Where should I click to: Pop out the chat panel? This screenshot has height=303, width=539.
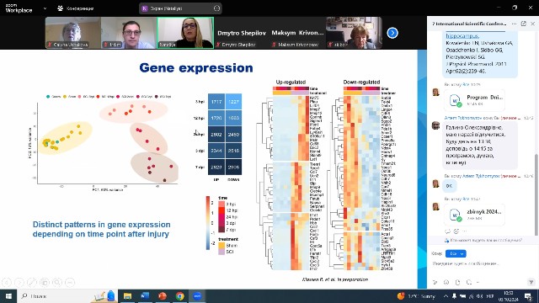pyautogui.click(x=523, y=24)
